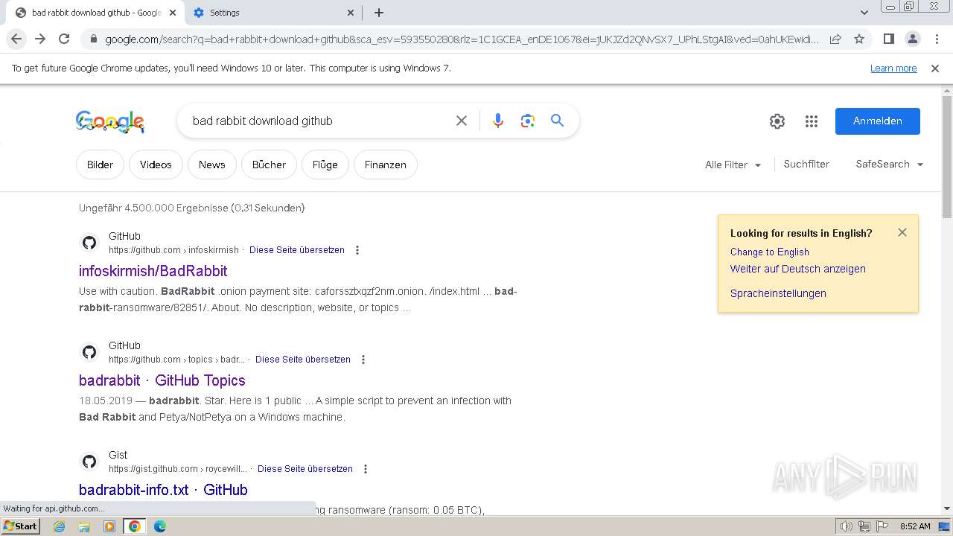Toggle the Chrome side panel
This screenshot has height=536, width=953.
pyautogui.click(x=888, y=39)
